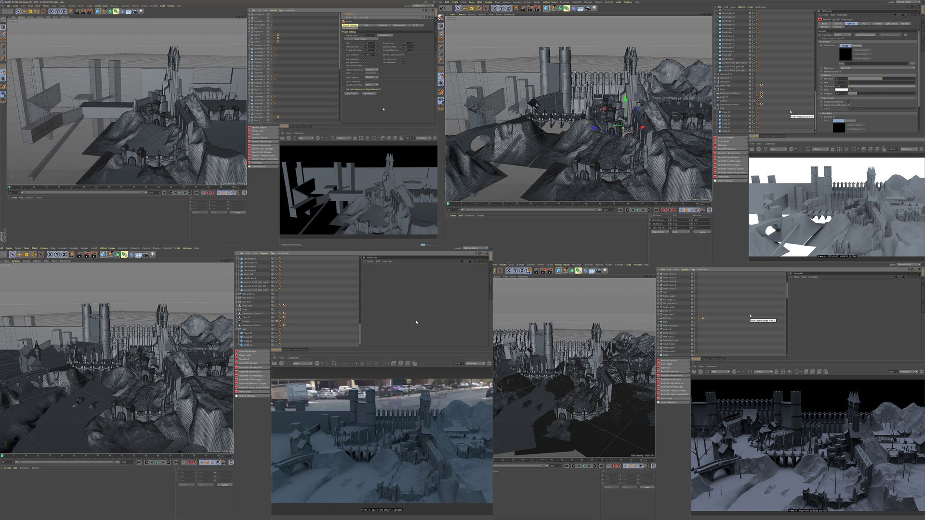Open the Map Type Spherical dropdown

(877, 68)
